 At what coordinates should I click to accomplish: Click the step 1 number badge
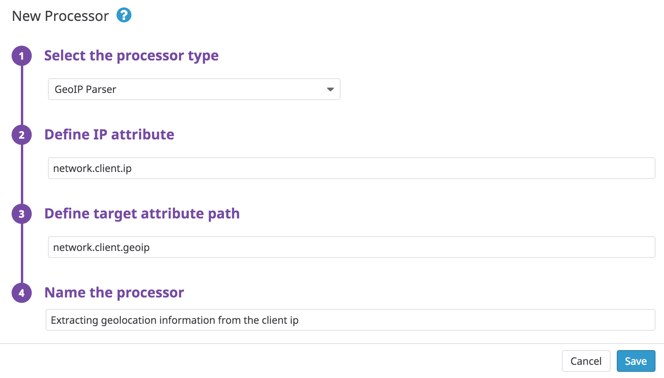[x=22, y=56]
